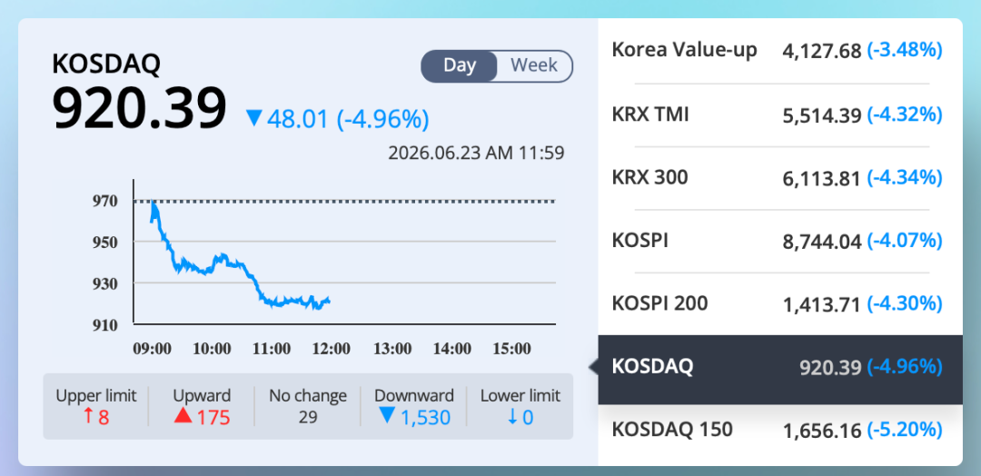Select KRX TMI index row

(780, 115)
